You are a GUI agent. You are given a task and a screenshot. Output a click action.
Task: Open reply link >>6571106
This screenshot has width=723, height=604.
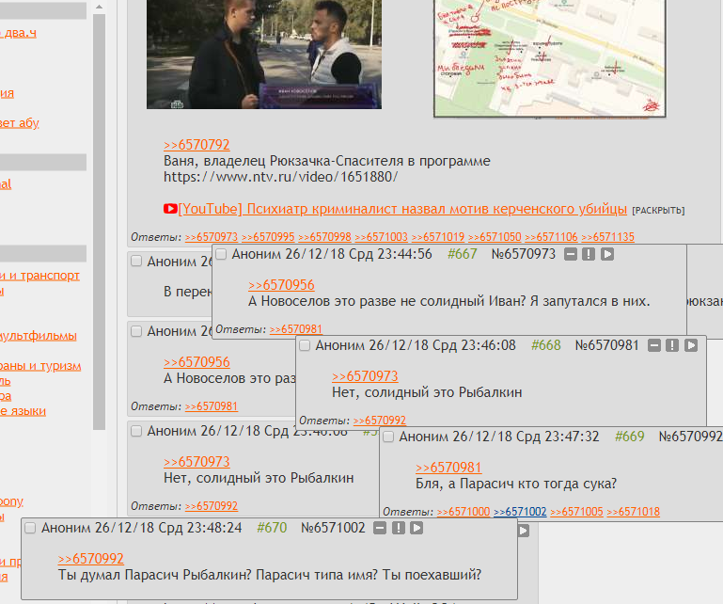click(x=552, y=237)
